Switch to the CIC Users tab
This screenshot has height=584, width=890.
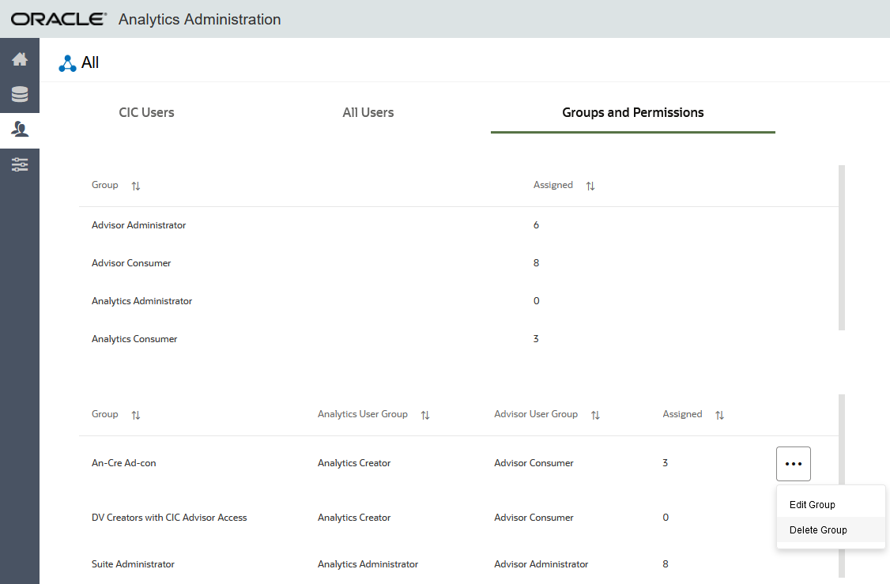coord(146,112)
